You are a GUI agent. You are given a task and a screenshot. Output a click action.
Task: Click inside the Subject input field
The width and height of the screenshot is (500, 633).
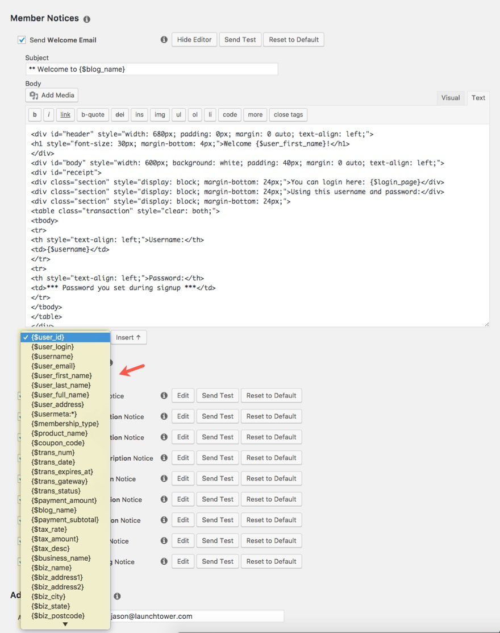click(151, 69)
